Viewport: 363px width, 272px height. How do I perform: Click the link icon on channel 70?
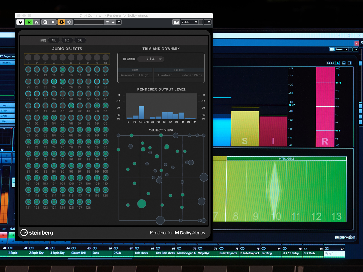tap(201, 248)
